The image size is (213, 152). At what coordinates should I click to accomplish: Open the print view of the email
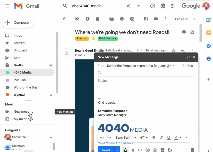pos(184,32)
